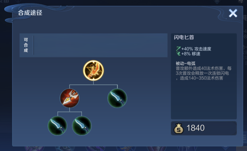
Task: Pick the right dagger in the bottom row
Action: [x=82, y=126]
